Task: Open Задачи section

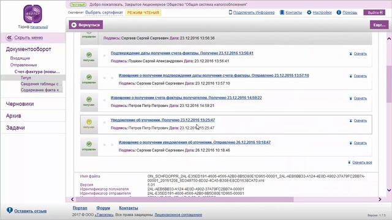Action: click(x=15, y=128)
